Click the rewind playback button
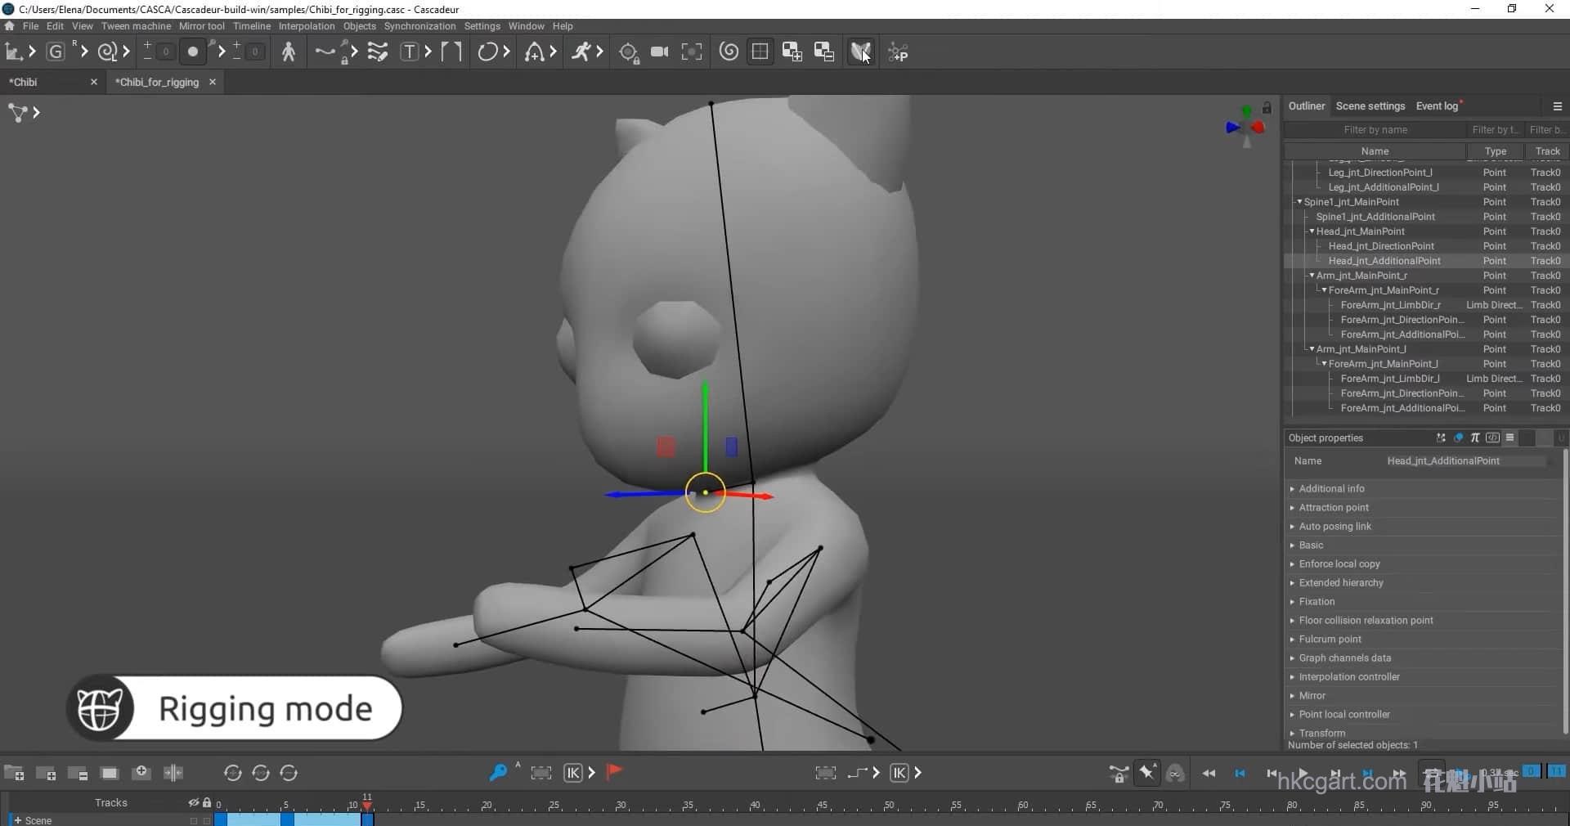The image size is (1570, 826). (1209, 773)
